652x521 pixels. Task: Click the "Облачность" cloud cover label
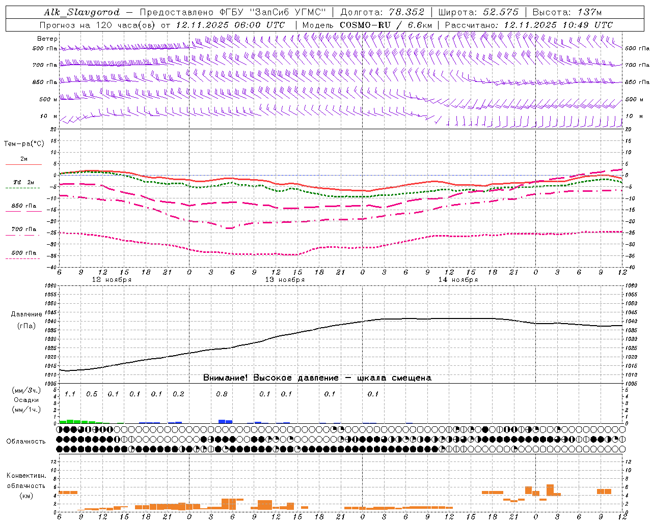[x=26, y=442]
